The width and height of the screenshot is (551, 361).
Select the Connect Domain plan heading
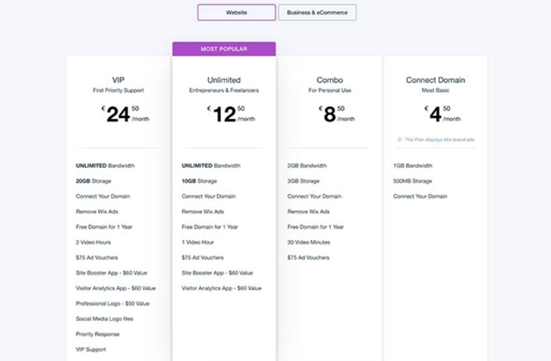coord(435,80)
